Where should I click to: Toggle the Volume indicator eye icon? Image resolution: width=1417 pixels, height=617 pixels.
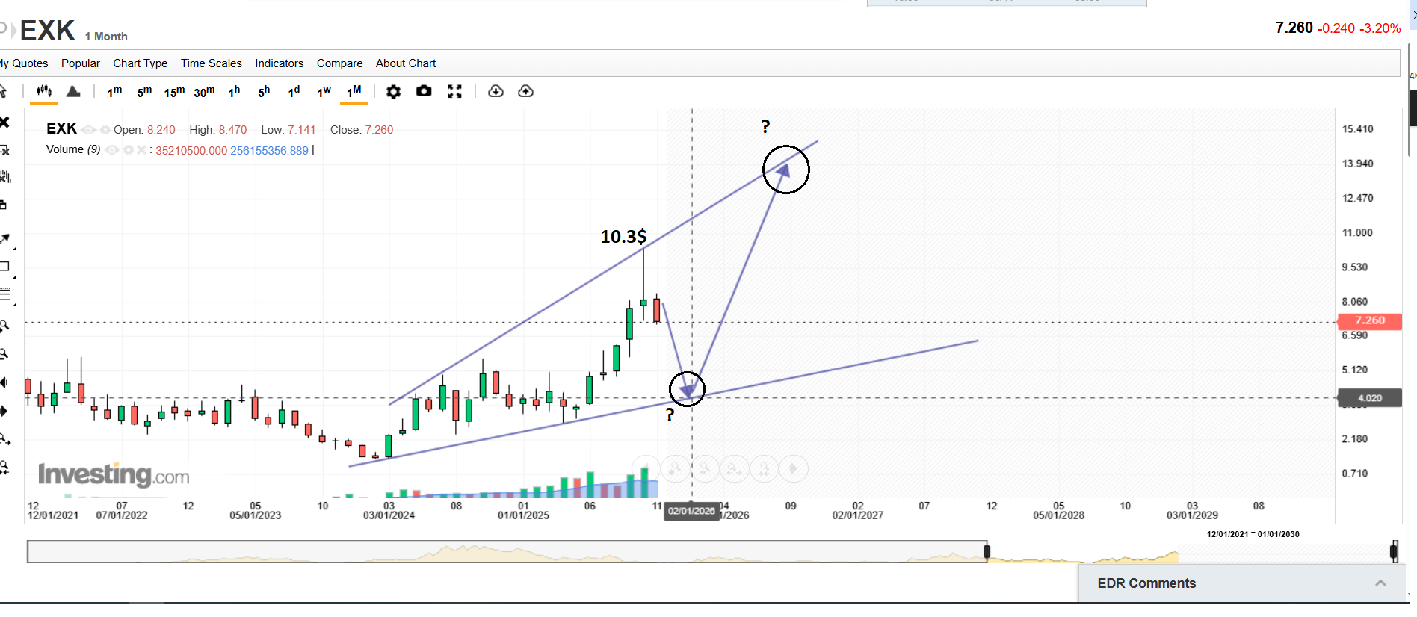point(112,150)
